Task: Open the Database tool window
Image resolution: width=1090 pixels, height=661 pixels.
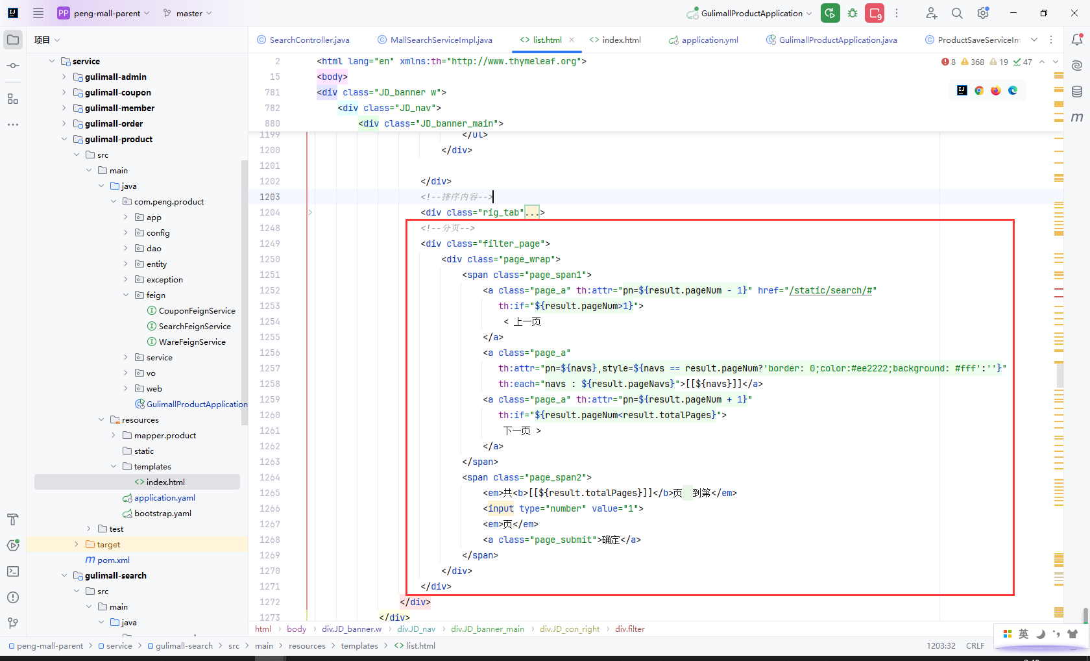Action: pyautogui.click(x=1077, y=92)
